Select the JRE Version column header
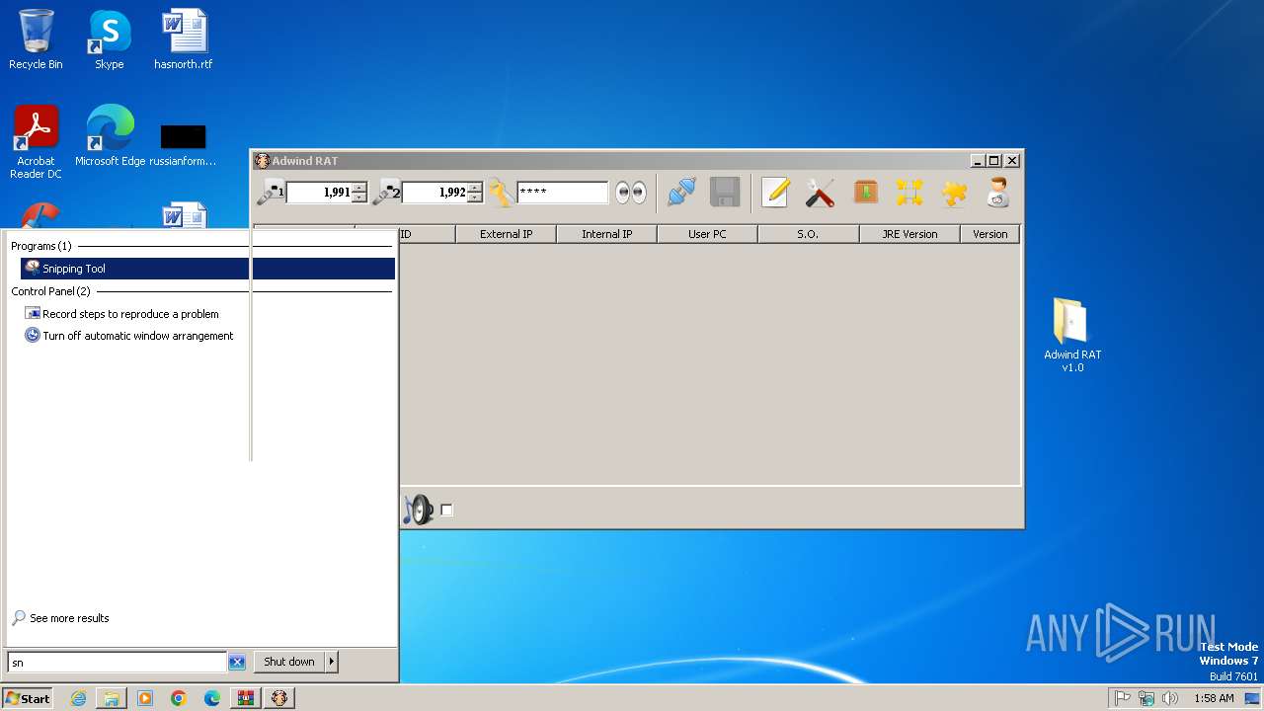 pos(909,234)
